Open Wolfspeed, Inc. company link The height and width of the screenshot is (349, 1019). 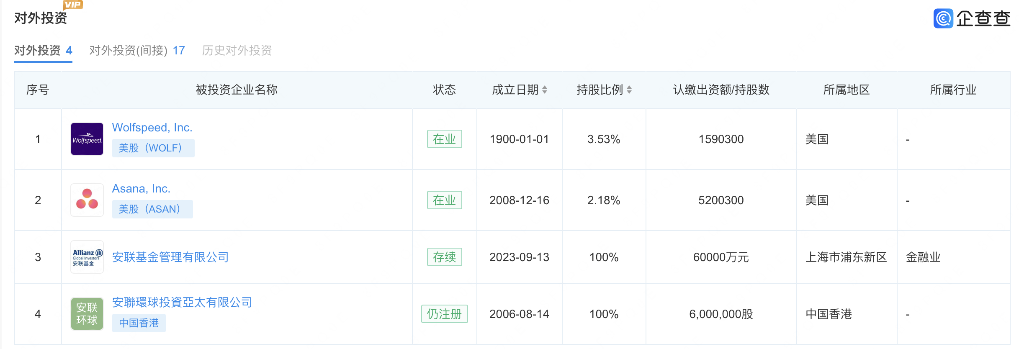152,128
